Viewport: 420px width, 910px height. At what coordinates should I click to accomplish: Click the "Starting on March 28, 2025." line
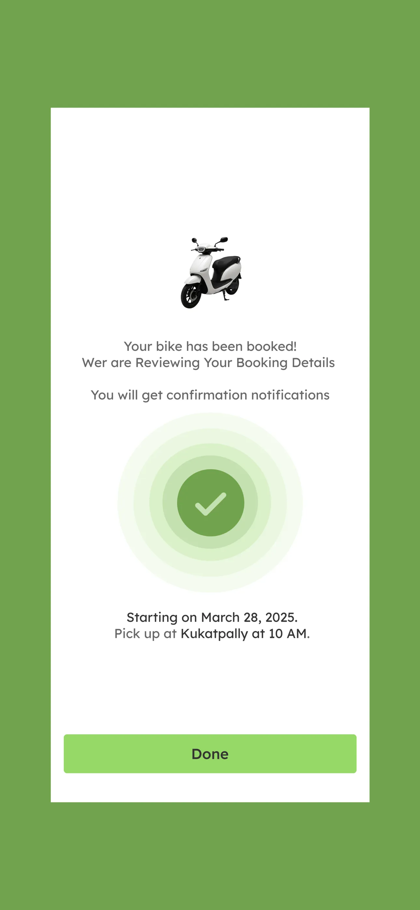coord(212,617)
